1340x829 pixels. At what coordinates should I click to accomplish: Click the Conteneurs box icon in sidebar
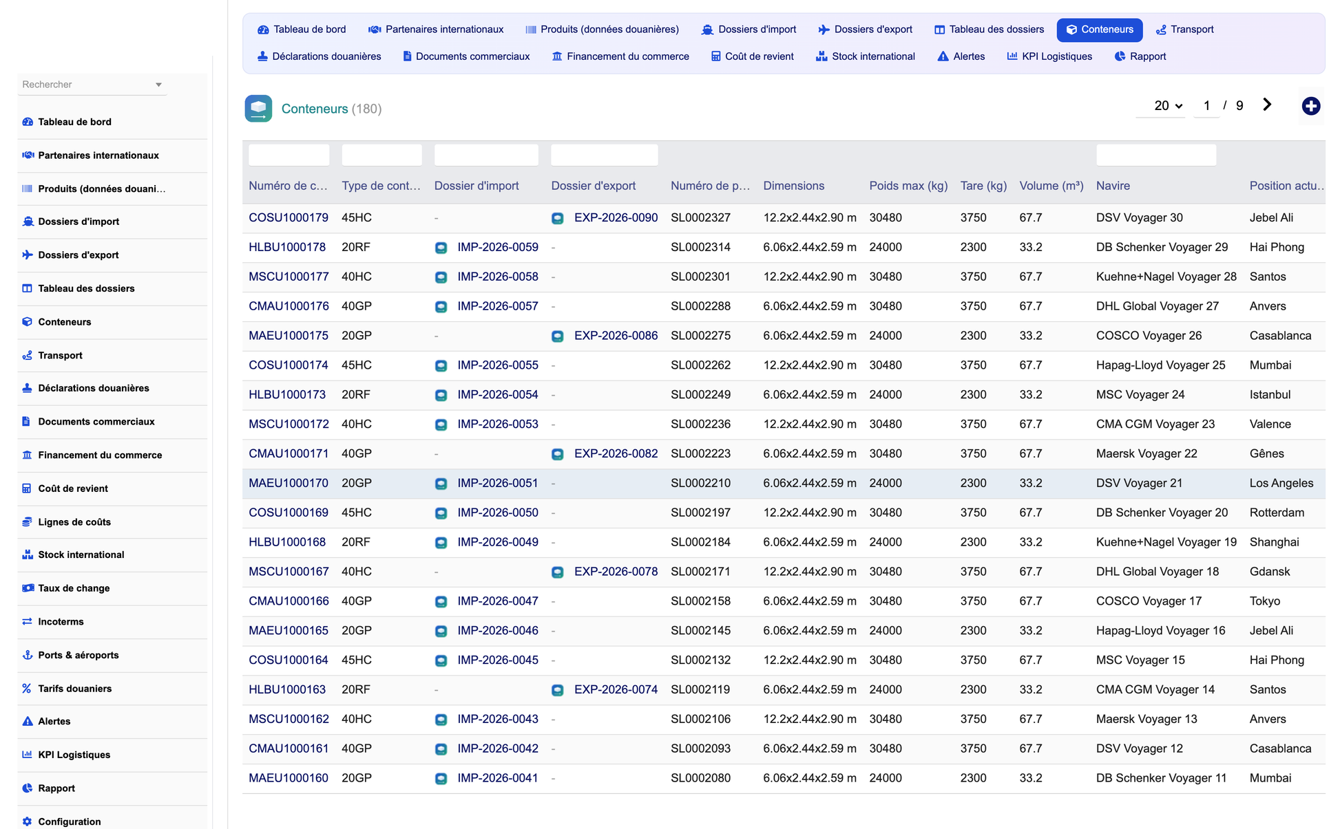click(28, 322)
